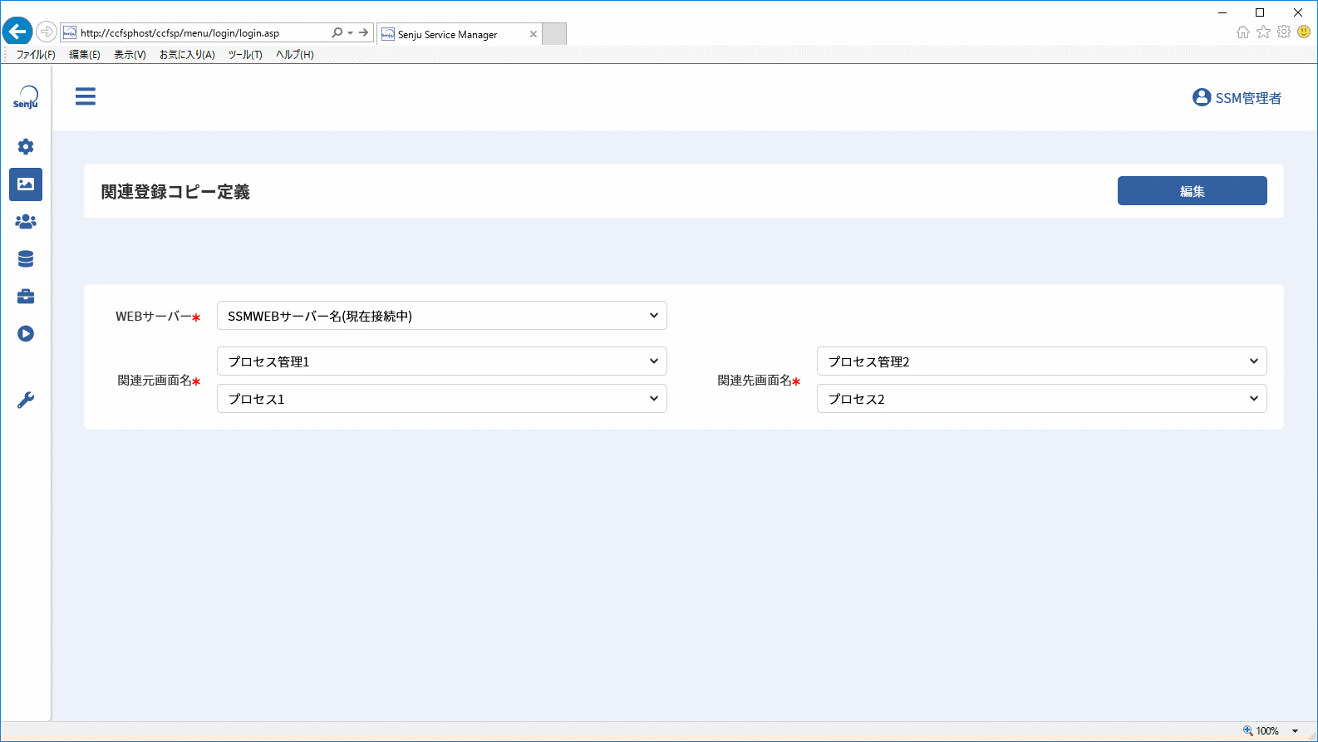
Task: Select the image screen sidebar icon
Action: pos(26,184)
